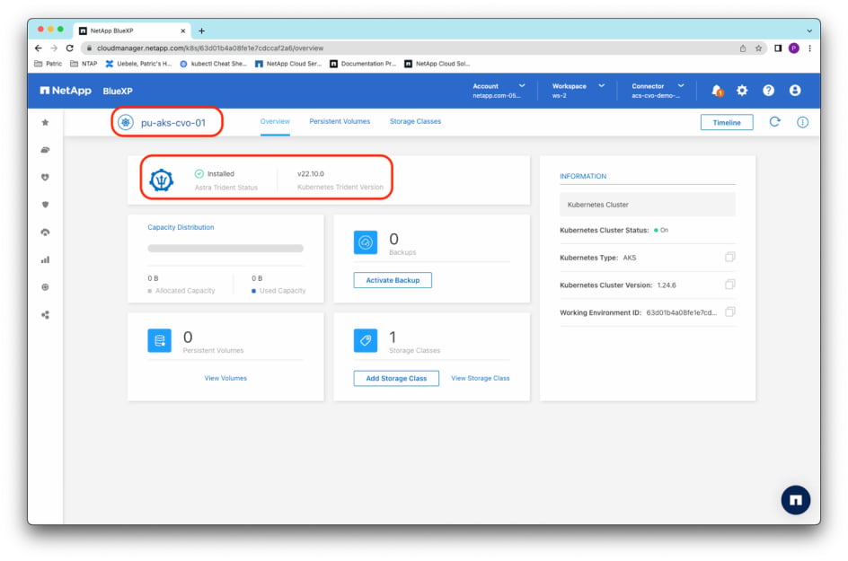Switch to the Storage Classes tab
The image size is (848, 561).
tap(415, 121)
